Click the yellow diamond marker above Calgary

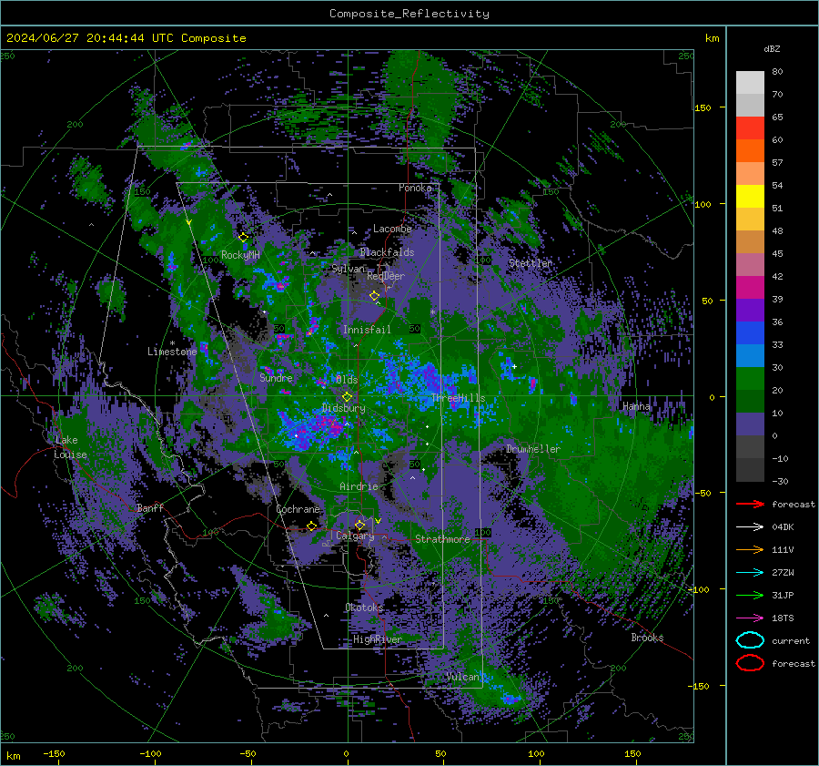click(359, 525)
